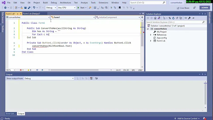Click the Comment selected lines icon

(111, 8)
